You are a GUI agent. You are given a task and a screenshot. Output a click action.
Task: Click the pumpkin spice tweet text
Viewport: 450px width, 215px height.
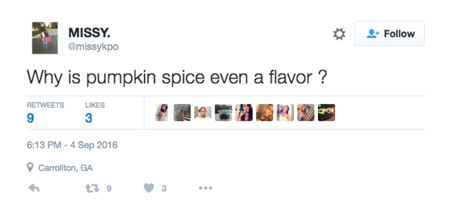tap(177, 77)
